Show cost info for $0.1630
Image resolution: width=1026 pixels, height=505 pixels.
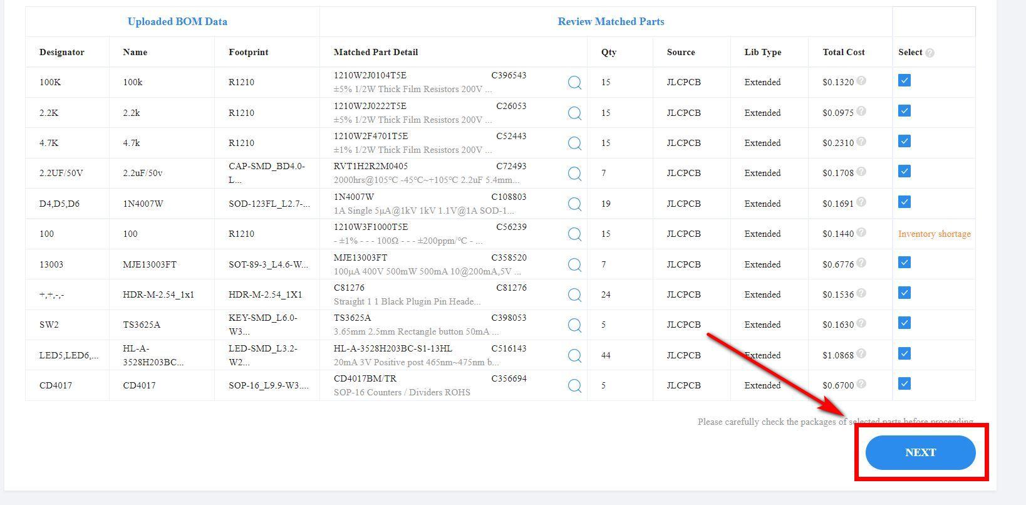coord(861,323)
